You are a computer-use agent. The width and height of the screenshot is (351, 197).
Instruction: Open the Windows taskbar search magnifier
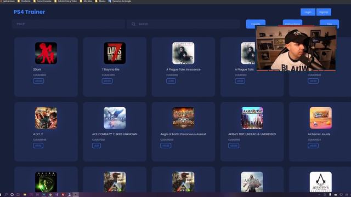[x=6, y=195]
